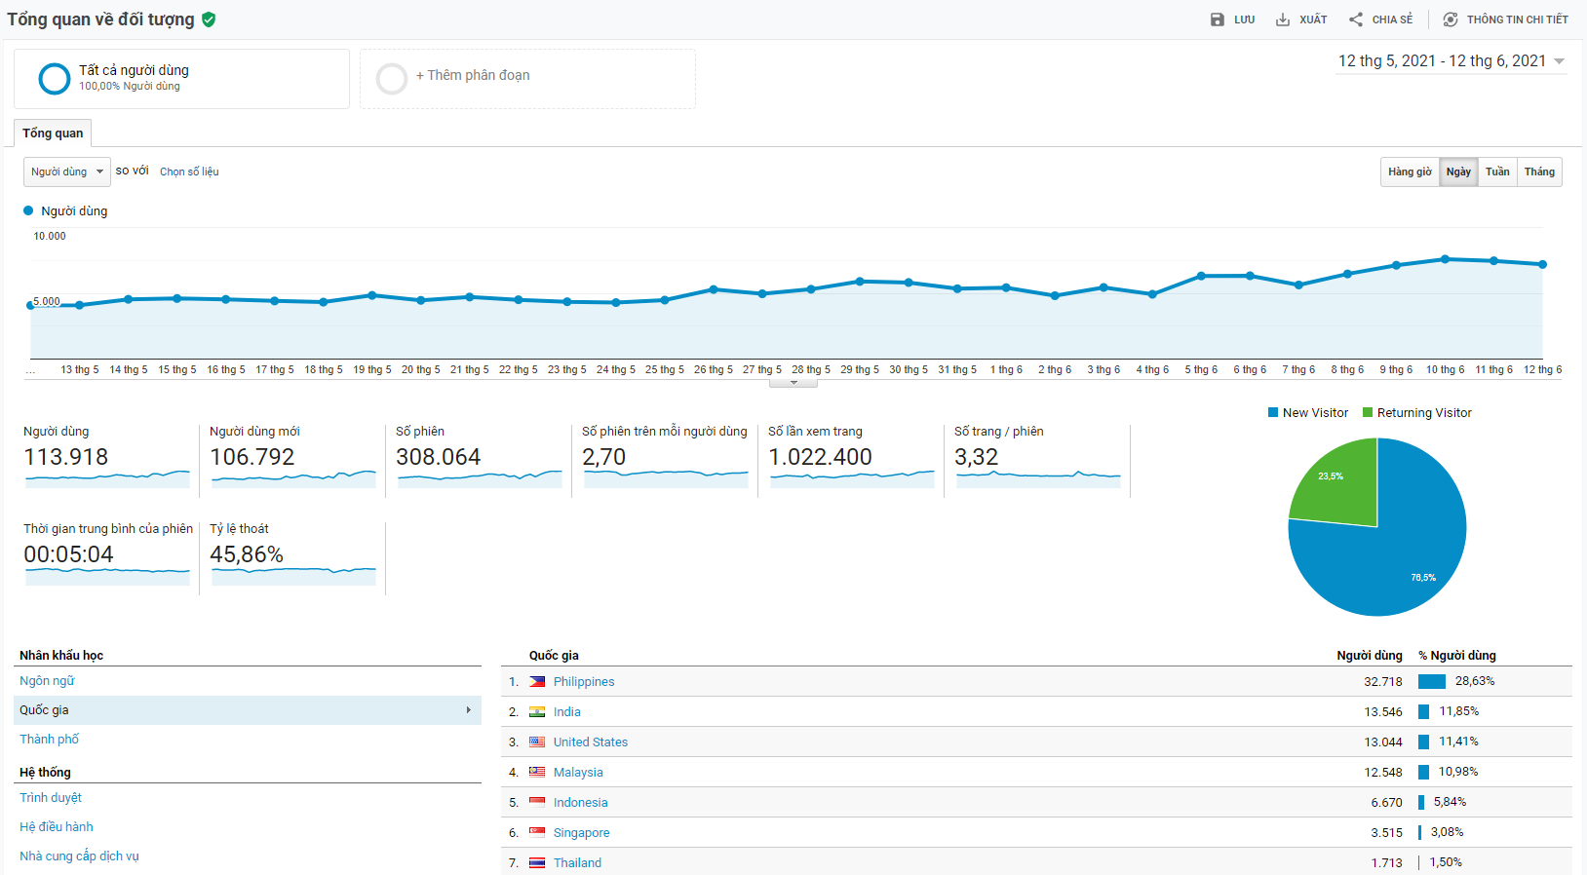
Task: Click the United States flag icon
Action: coord(537,742)
